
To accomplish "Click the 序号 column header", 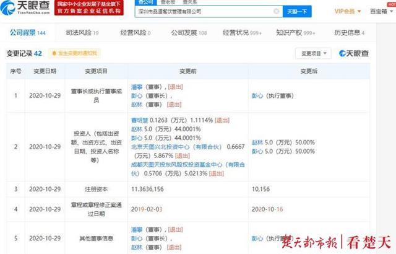I will coord(15,71).
